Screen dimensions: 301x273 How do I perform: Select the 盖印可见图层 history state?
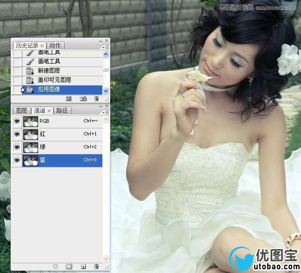click(62, 80)
